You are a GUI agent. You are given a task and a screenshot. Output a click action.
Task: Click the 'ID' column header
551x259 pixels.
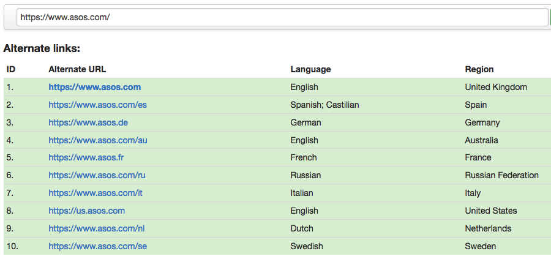pyautogui.click(x=11, y=69)
